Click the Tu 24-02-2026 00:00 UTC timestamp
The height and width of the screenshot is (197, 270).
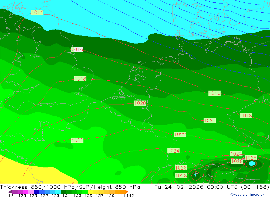(196, 187)
